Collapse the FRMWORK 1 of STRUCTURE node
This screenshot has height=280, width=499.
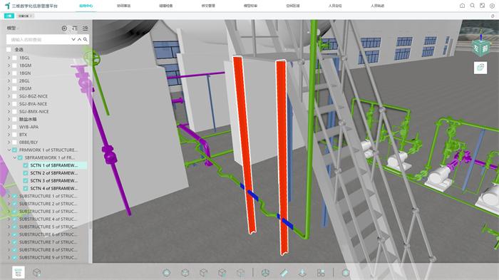point(9,150)
